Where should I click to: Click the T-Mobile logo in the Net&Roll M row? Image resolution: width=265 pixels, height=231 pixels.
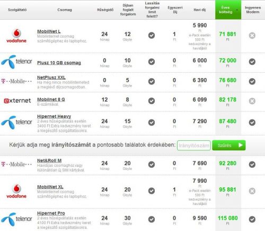click(x=16, y=164)
